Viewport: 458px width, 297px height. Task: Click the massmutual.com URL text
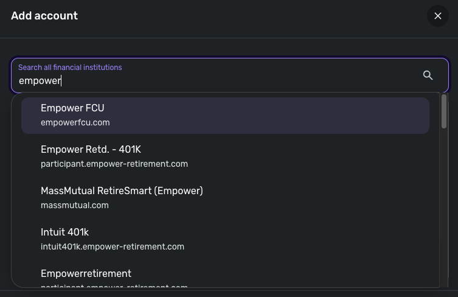pos(74,205)
